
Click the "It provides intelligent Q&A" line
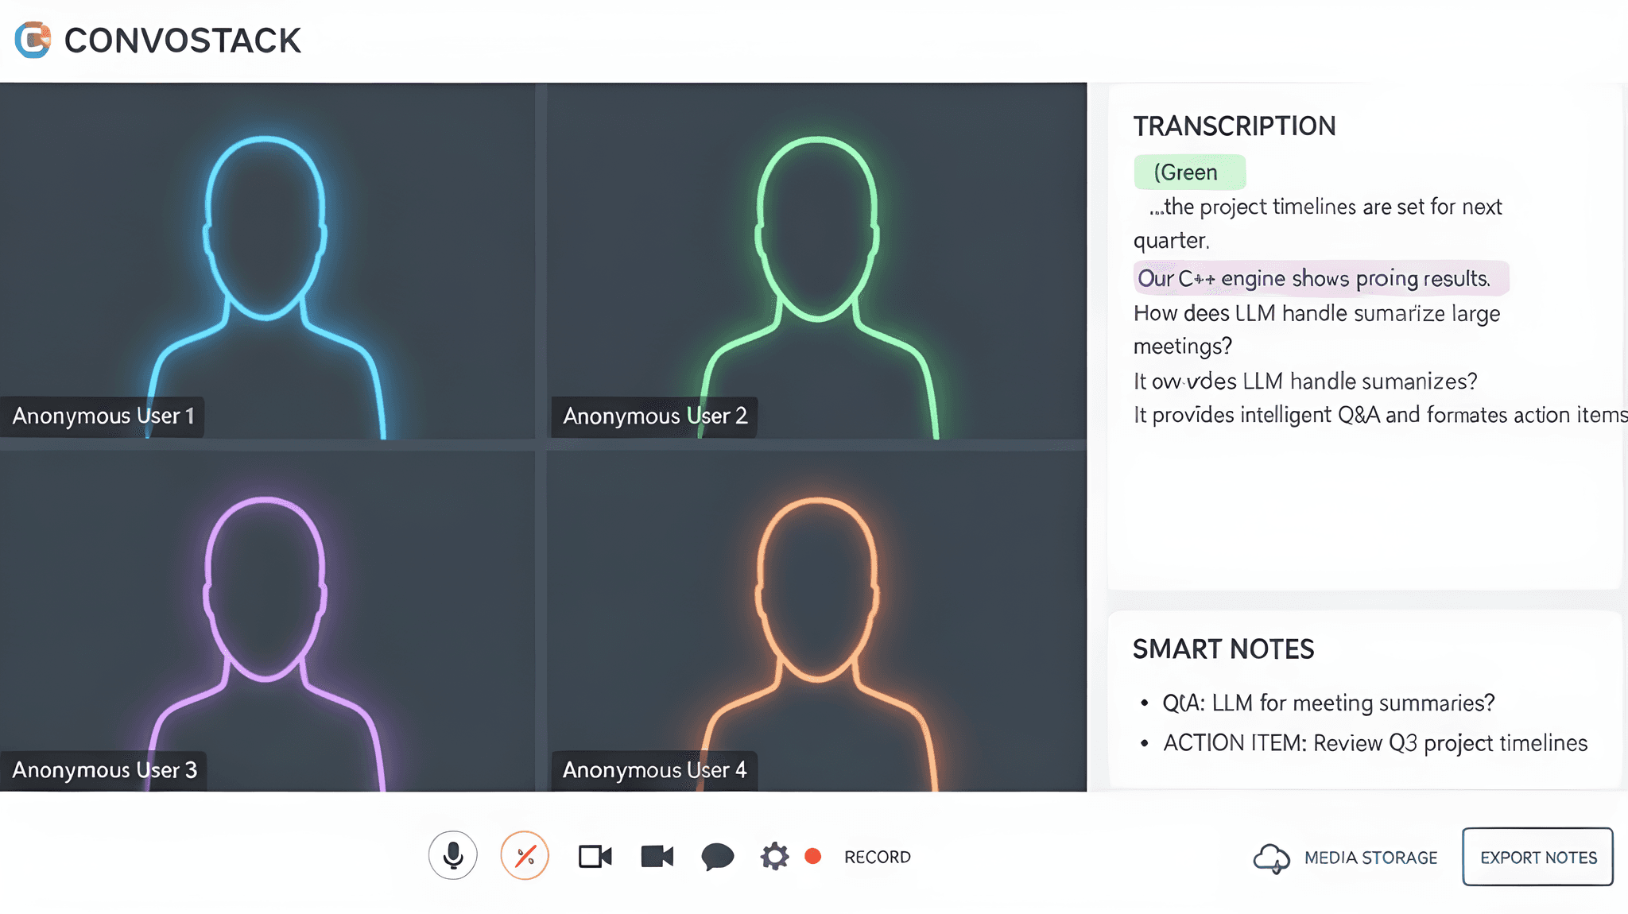[1381, 415]
